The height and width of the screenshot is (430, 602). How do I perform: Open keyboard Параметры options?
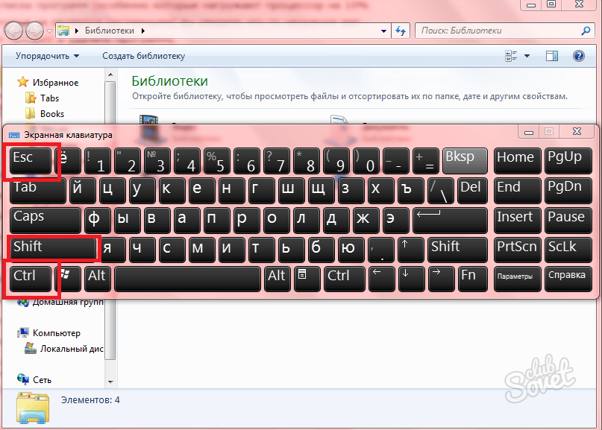(x=517, y=279)
